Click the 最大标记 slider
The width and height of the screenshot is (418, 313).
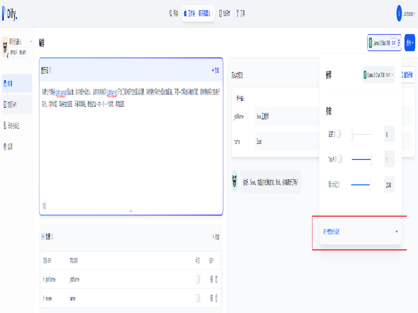361,185
